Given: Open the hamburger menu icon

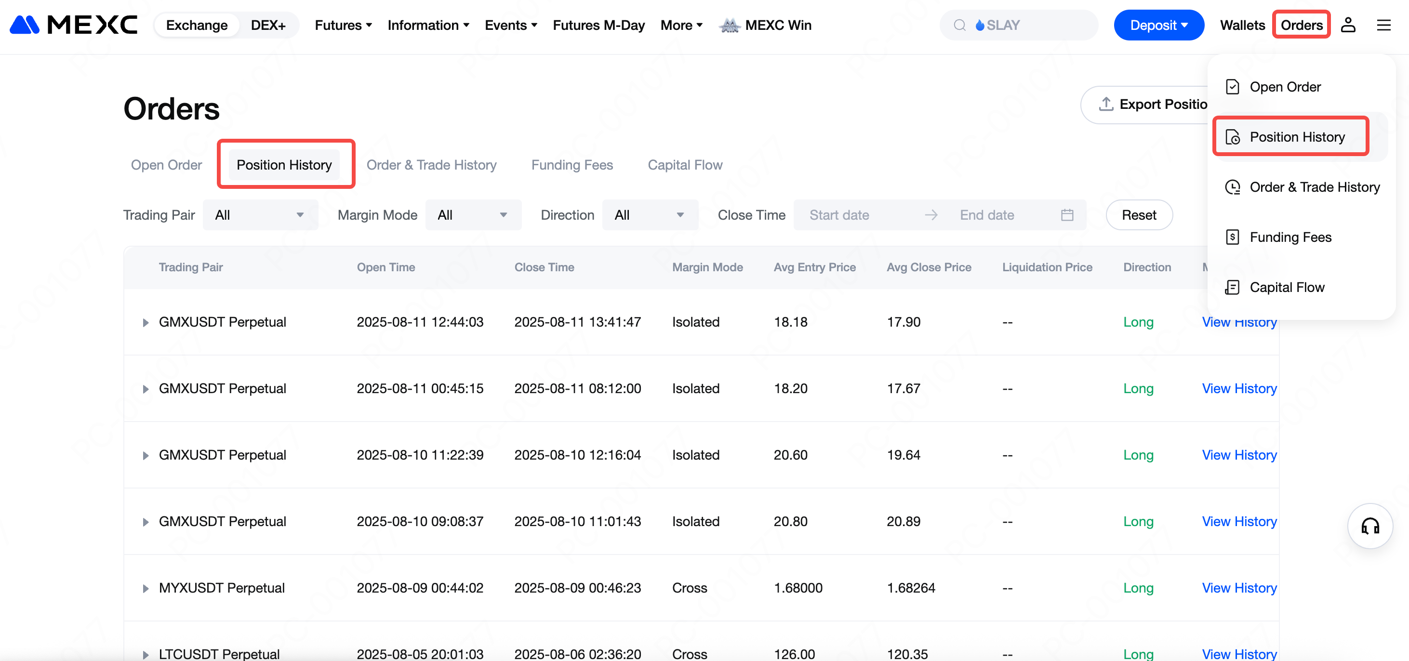Looking at the screenshot, I should [x=1383, y=25].
